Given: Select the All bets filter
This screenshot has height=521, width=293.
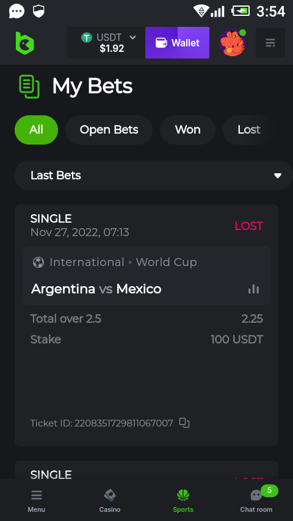Looking at the screenshot, I should (36, 130).
